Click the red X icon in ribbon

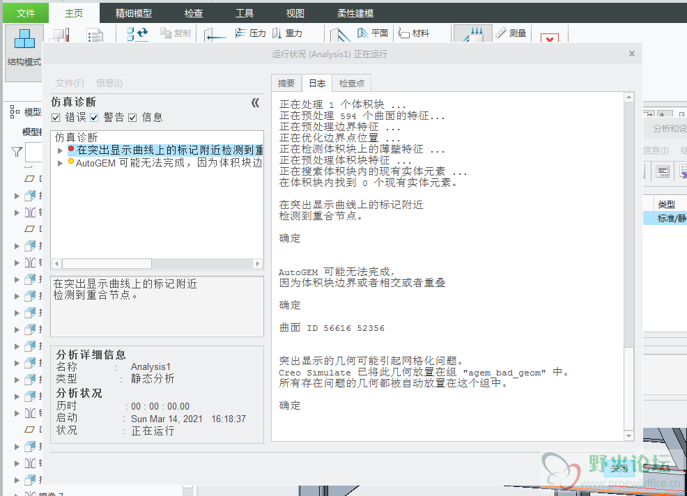click(550, 38)
